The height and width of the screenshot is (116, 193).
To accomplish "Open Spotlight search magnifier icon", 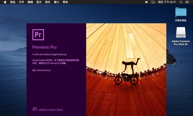I will click(x=181, y=2).
